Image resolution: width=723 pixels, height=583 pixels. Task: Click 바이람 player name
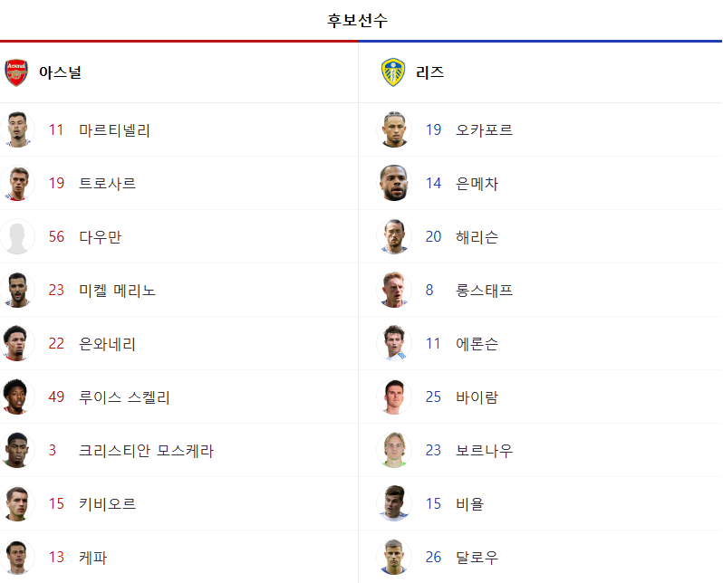[x=477, y=397]
